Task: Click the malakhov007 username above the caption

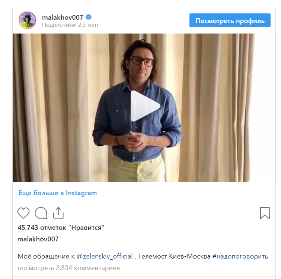Action: coord(38,239)
